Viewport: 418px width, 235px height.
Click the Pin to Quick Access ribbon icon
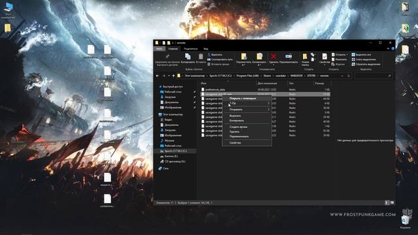click(167, 57)
